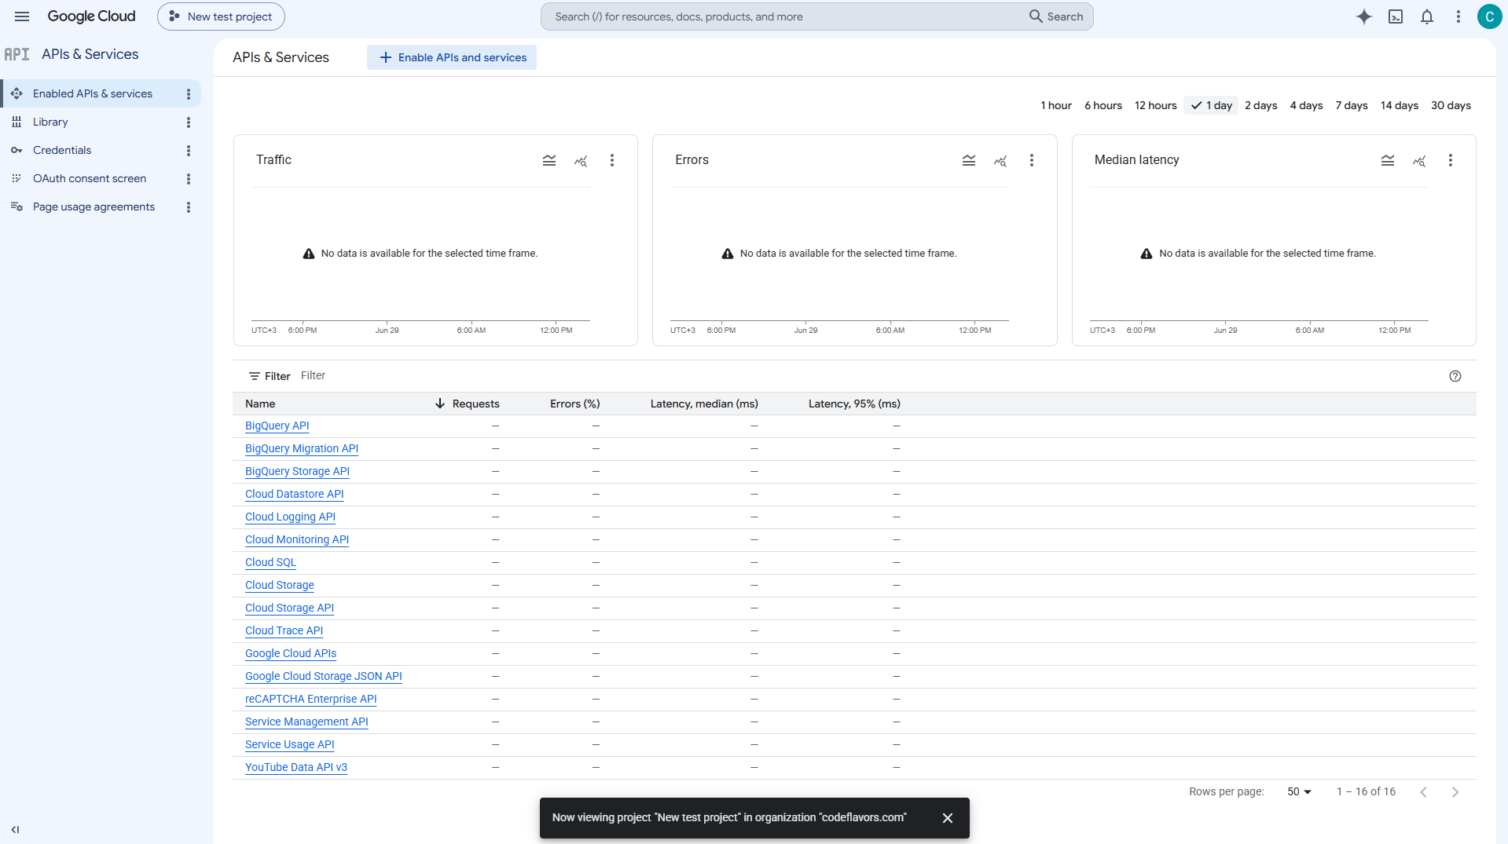This screenshot has width=1508, height=844.
Task: Open the table help question mark icon
Action: click(1455, 376)
